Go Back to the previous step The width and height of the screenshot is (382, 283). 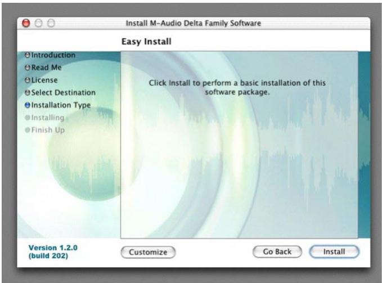[x=277, y=251]
